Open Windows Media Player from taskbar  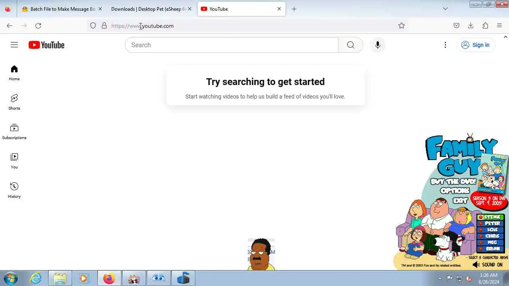(84, 278)
